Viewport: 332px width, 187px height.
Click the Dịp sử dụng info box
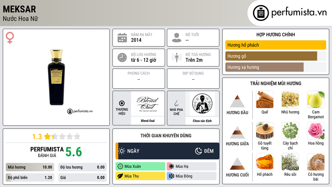point(193,79)
